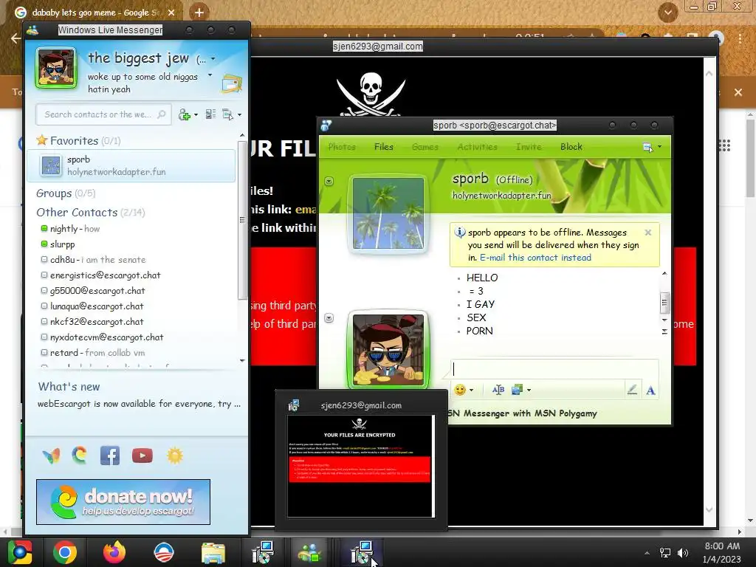
Task: Select the sporb favorite contact
Action: pyautogui.click(x=131, y=165)
